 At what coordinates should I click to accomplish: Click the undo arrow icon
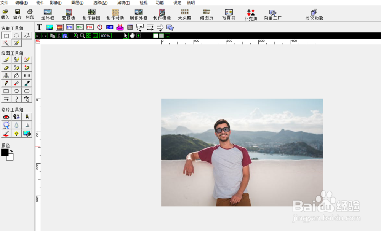[38, 36]
